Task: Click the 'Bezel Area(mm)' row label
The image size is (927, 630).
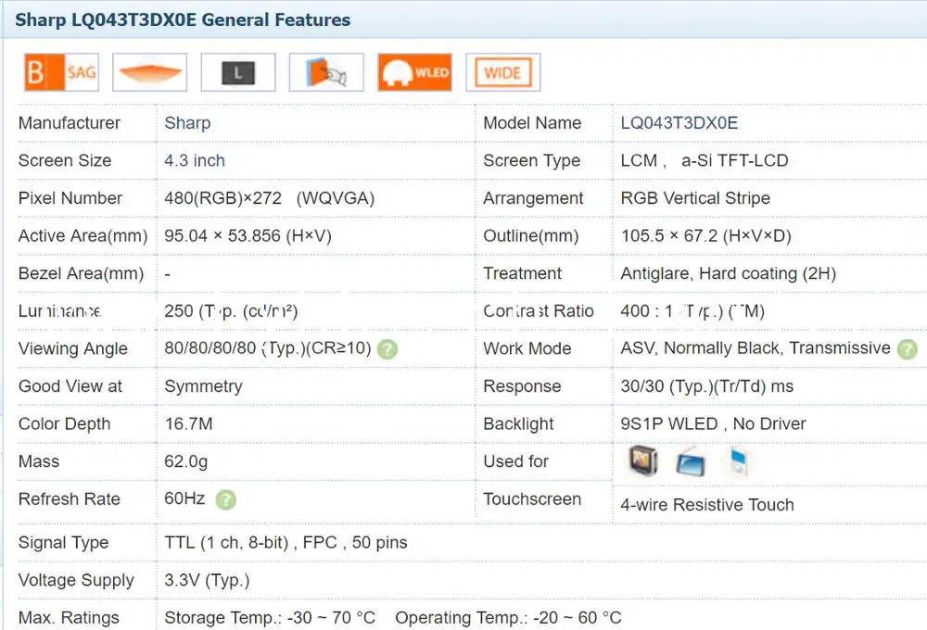Action: (81, 273)
